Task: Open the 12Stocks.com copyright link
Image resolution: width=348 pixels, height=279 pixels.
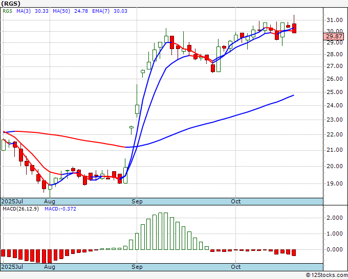Action: 327,275
